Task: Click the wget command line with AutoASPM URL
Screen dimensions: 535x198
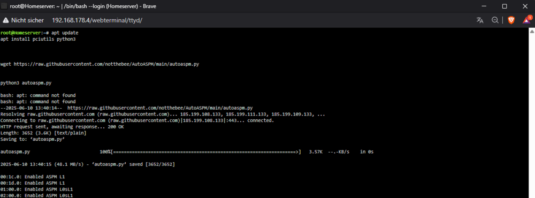Action: click(x=100, y=64)
